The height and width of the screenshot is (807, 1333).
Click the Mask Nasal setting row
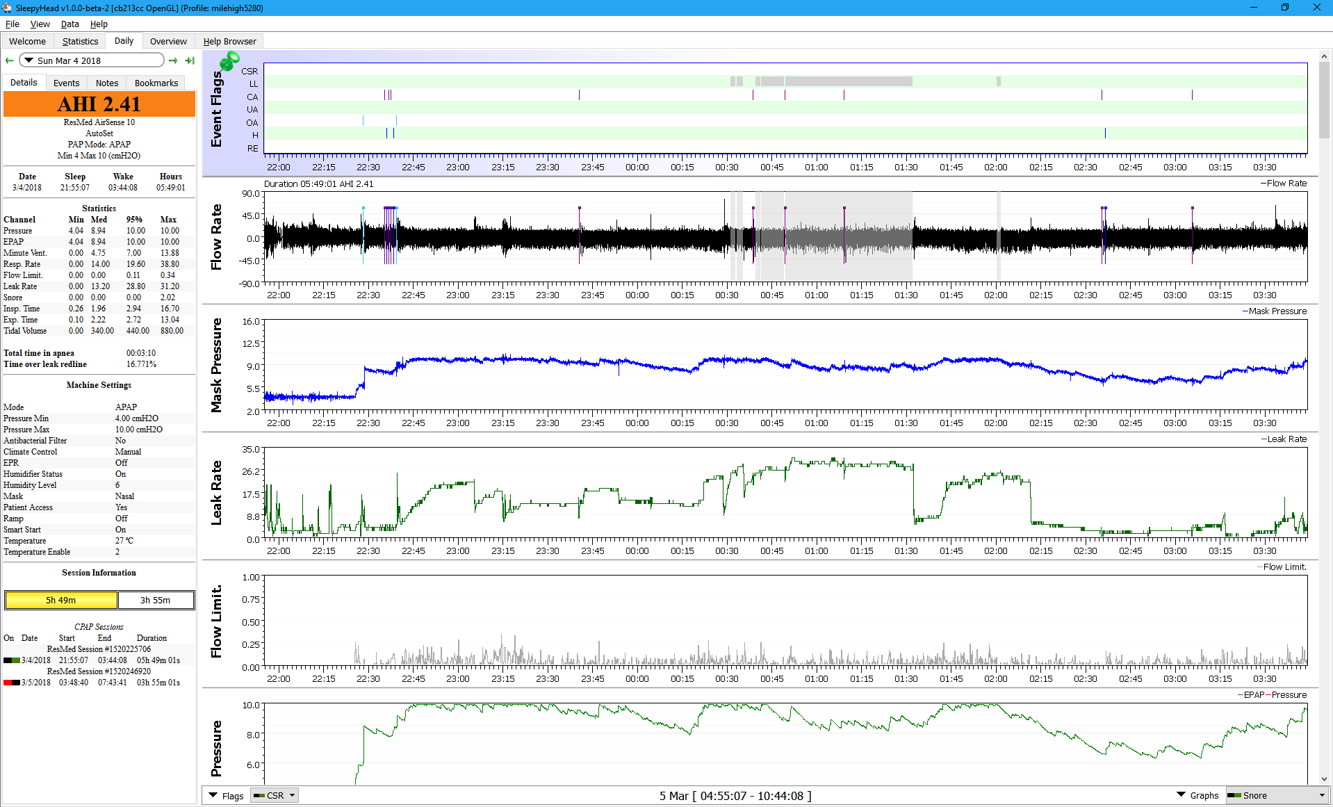[x=99, y=496]
